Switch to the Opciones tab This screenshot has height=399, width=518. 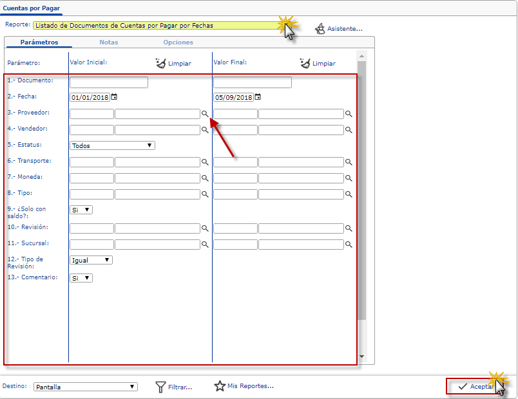[178, 42]
